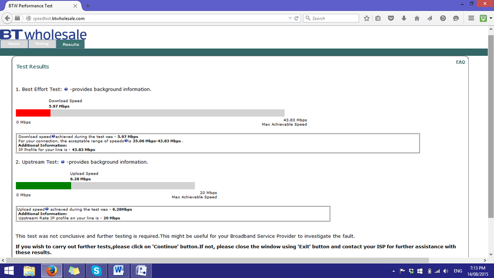This screenshot has width=494, height=278.
Task: Click the site identity globe icon
Action: (x=28, y=18)
